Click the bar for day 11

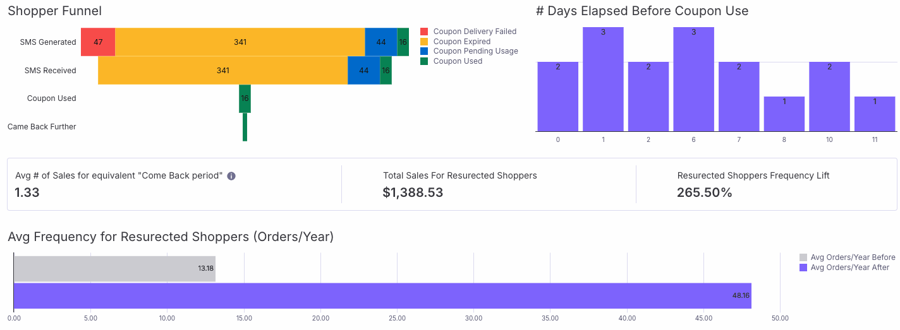click(875, 114)
